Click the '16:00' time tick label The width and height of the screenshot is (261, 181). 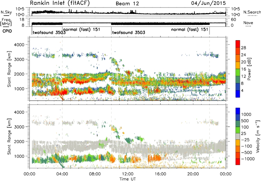point(160,174)
